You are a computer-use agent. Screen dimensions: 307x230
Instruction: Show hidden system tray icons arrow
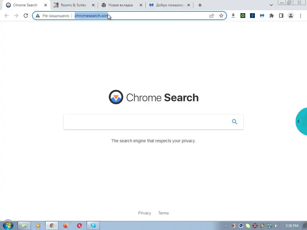(x=226, y=226)
